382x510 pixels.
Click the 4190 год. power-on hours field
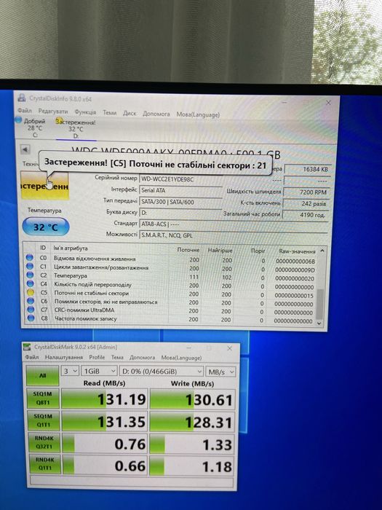tap(306, 215)
